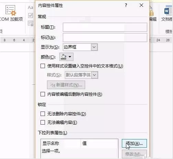The height and width of the screenshot is (159, 173).
Task: Open the 颜色(C) fill color picker
Action: [x=66, y=57]
